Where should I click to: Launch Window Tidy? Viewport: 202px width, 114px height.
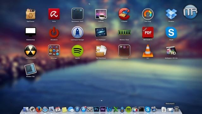30,69
